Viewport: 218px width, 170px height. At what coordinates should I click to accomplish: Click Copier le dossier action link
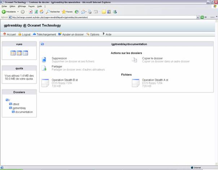click(x=152, y=58)
